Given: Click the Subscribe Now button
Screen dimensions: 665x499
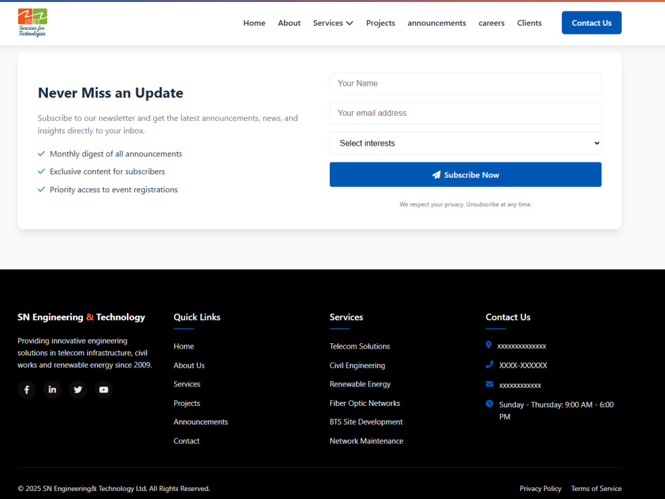Looking at the screenshot, I should pyautogui.click(x=465, y=174).
